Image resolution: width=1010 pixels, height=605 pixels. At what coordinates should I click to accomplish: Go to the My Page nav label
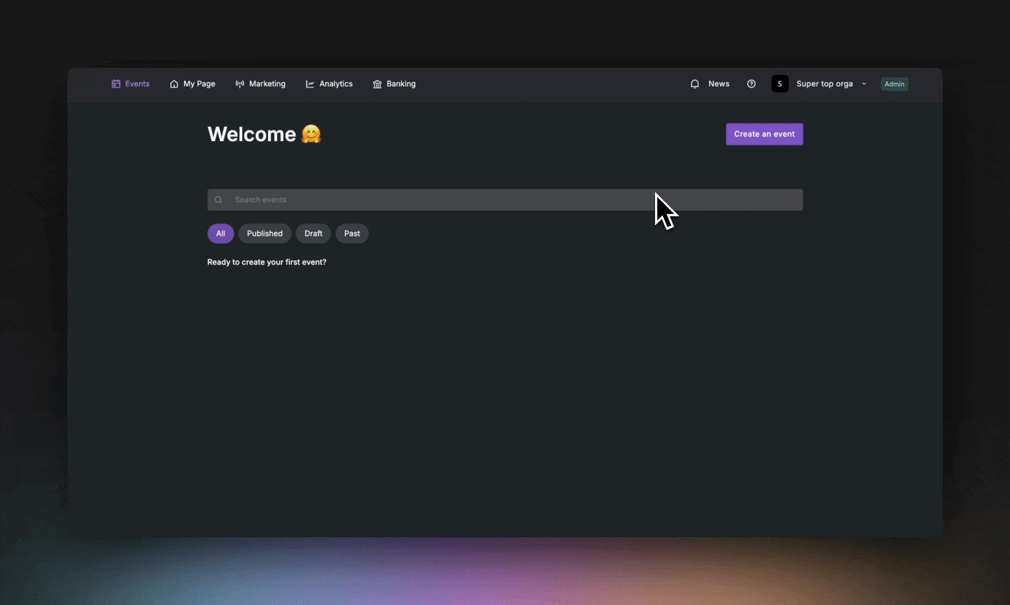tap(199, 84)
